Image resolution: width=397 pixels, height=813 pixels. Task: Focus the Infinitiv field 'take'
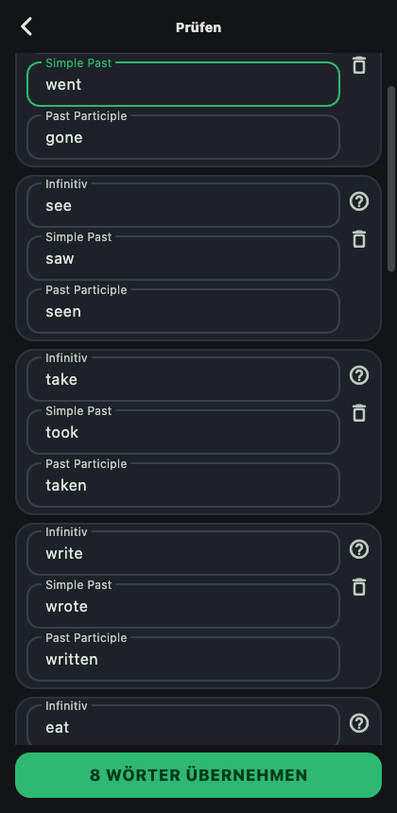183,378
